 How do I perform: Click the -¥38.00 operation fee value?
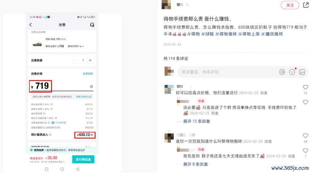point(89,114)
